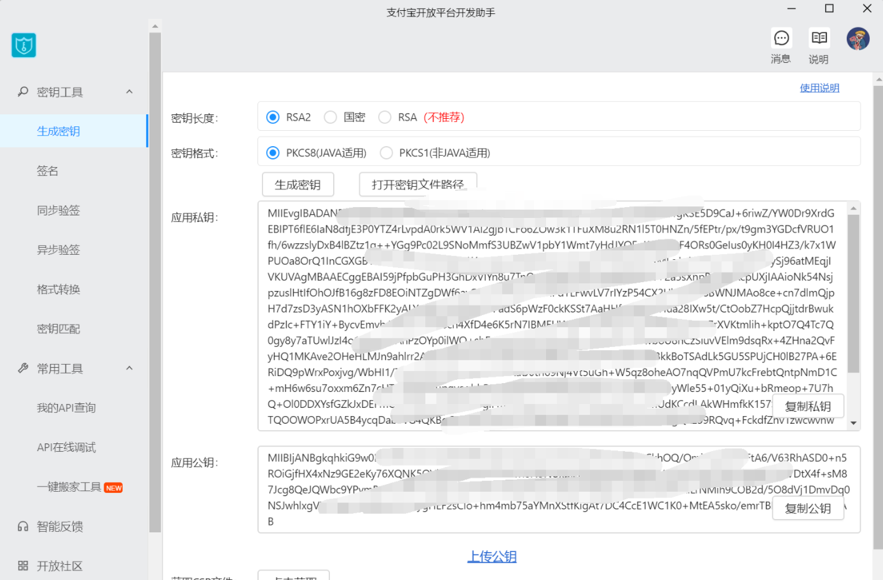Image resolution: width=883 pixels, height=580 pixels.
Task: Click the grid icon beside 开放社区
Action: pos(23,565)
